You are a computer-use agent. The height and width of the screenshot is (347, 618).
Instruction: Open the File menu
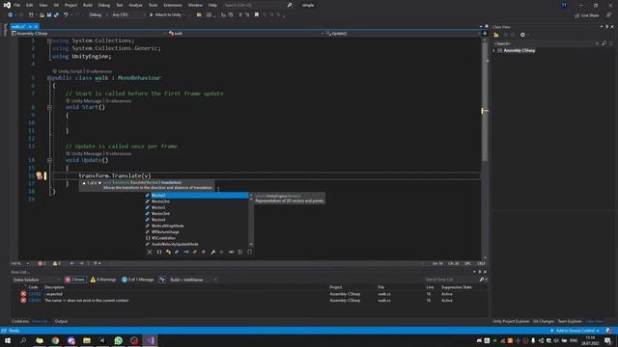click(17, 5)
